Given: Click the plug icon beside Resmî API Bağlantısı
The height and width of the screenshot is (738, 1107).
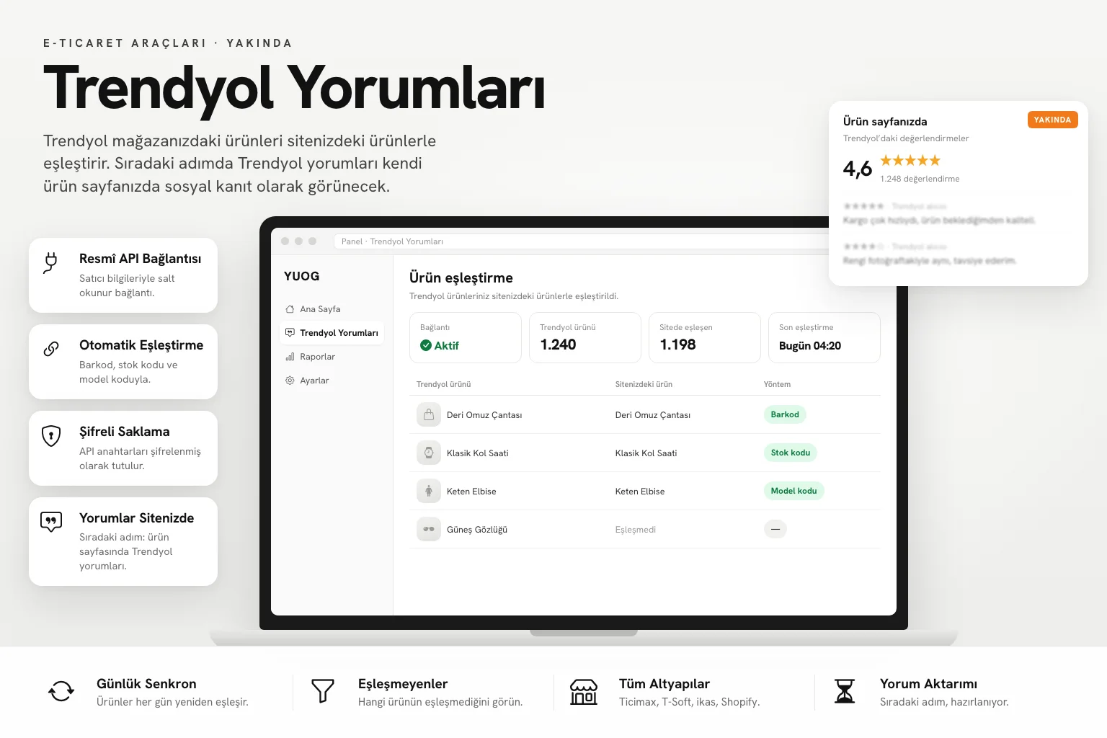Looking at the screenshot, I should 50,262.
